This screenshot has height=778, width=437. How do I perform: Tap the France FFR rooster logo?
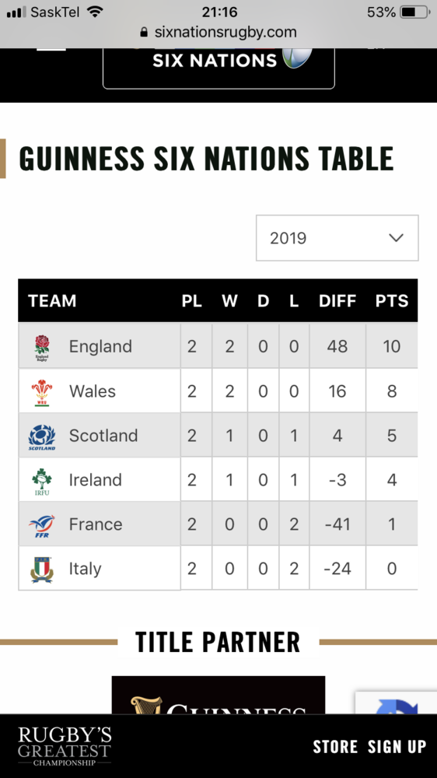42,526
